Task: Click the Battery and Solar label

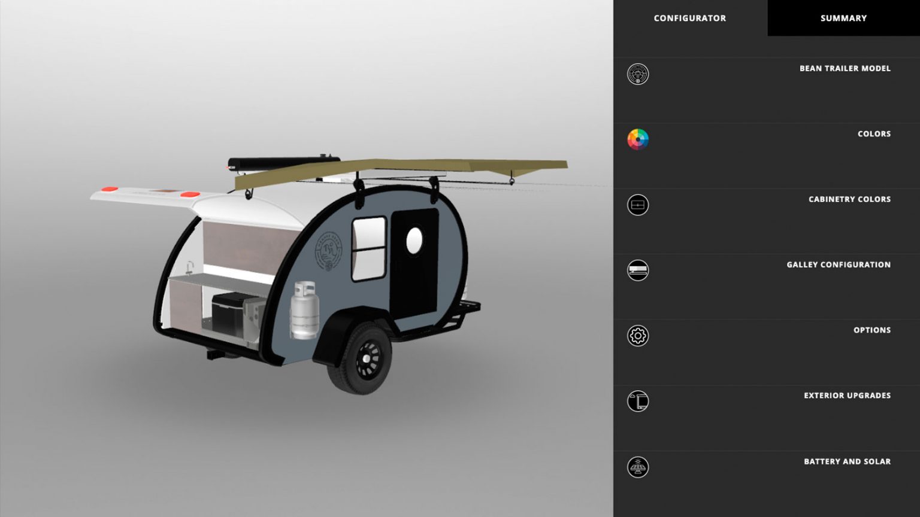Action: pos(848,461)
